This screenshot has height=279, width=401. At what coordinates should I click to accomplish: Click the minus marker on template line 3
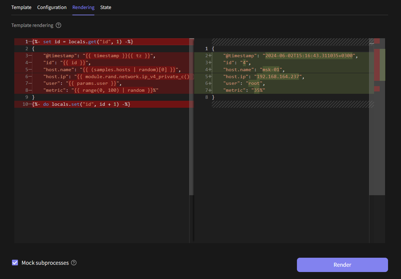pos(30,56)
